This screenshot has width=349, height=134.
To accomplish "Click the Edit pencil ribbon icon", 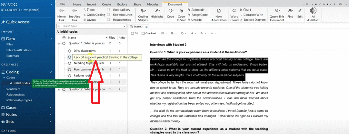I will coord(300,11).
